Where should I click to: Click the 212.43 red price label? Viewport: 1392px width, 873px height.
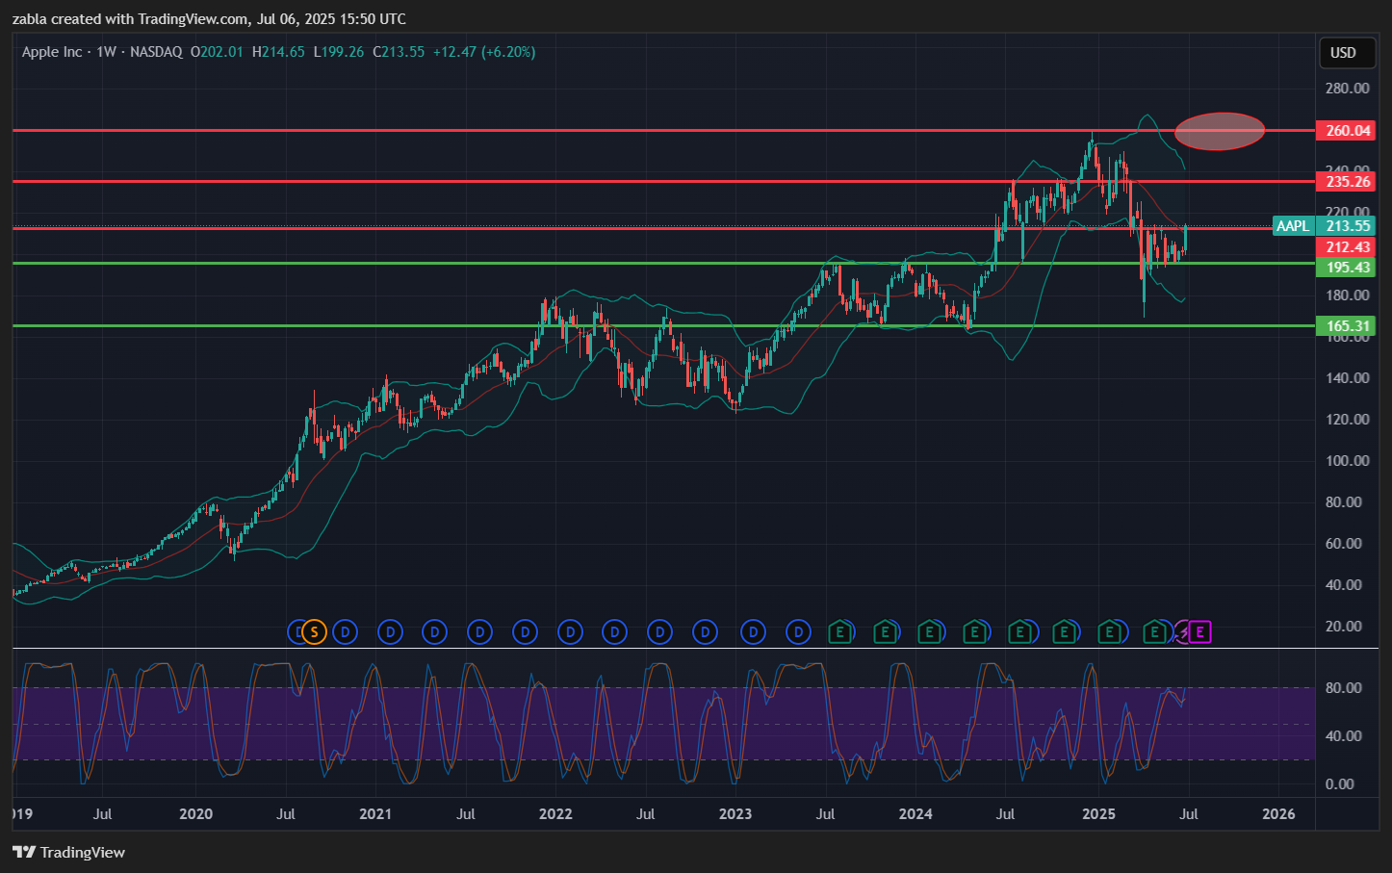pyautogui.click(x=1346, y=247)
